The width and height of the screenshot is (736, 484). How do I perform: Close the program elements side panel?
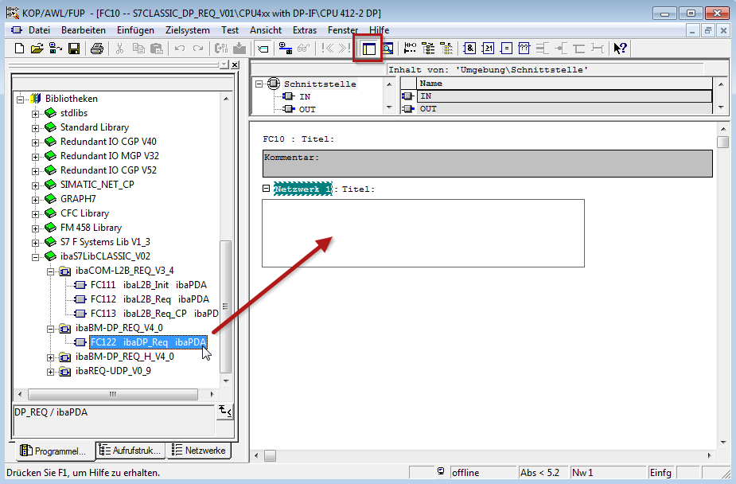[x=235, y=65]
